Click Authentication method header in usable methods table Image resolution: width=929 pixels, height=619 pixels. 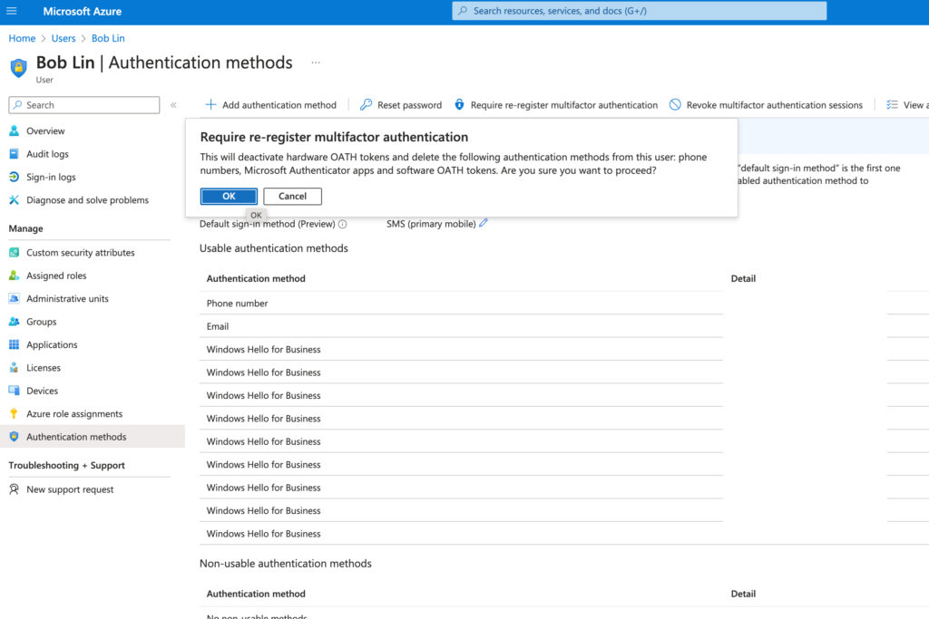click(x=256, y=278)
